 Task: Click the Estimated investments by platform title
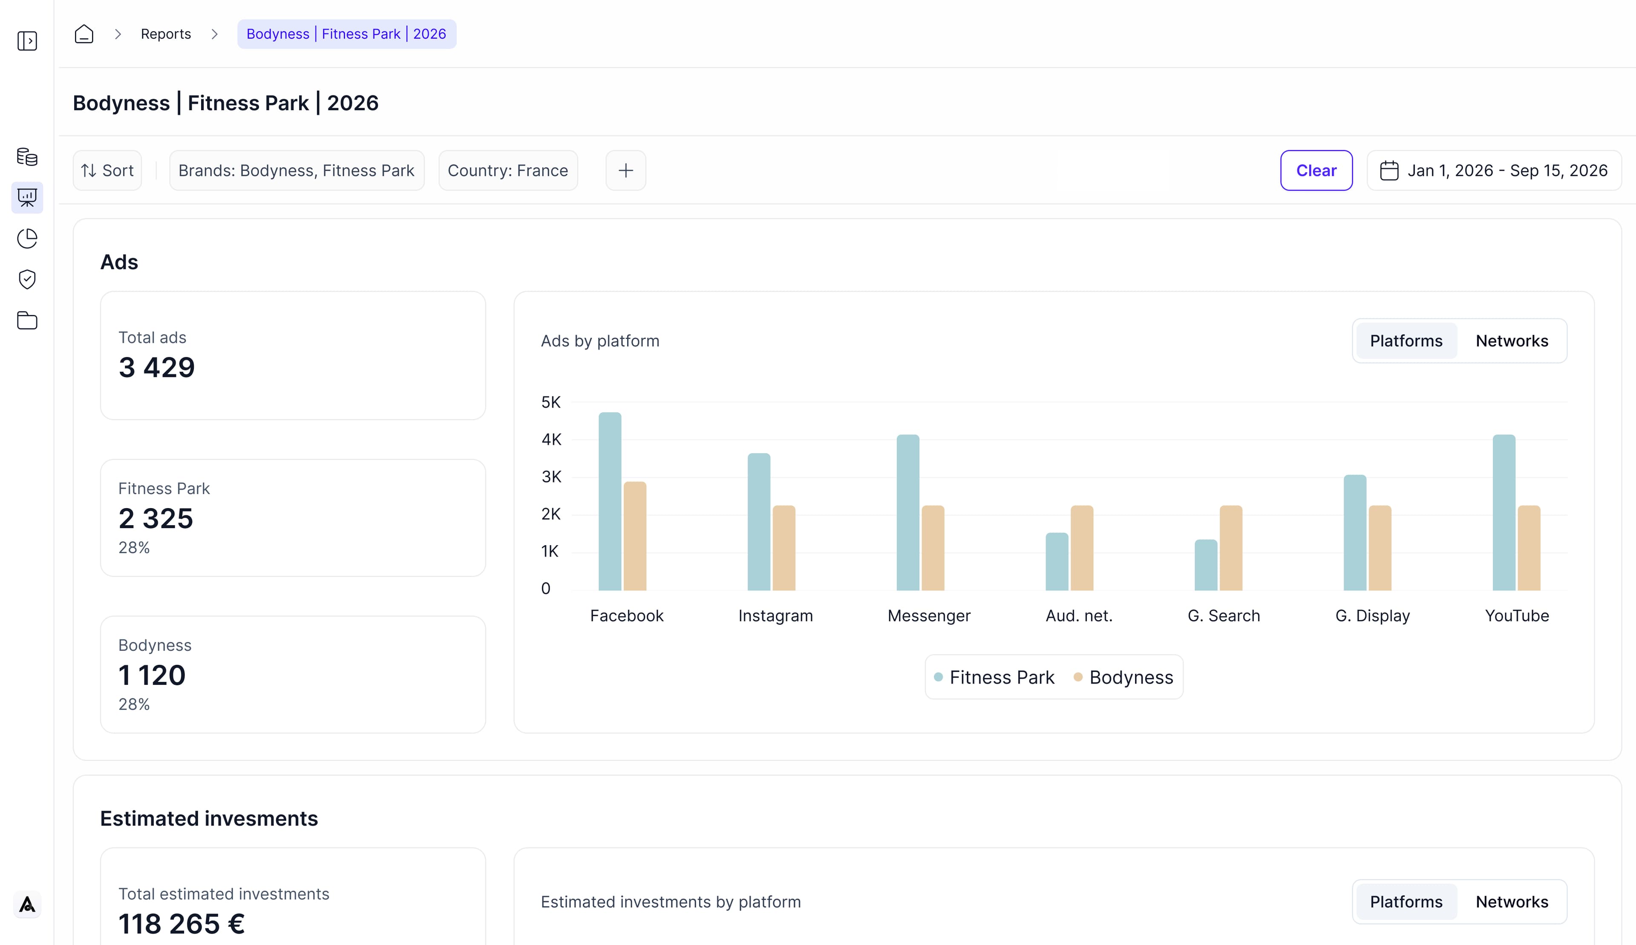coord(671,902)
